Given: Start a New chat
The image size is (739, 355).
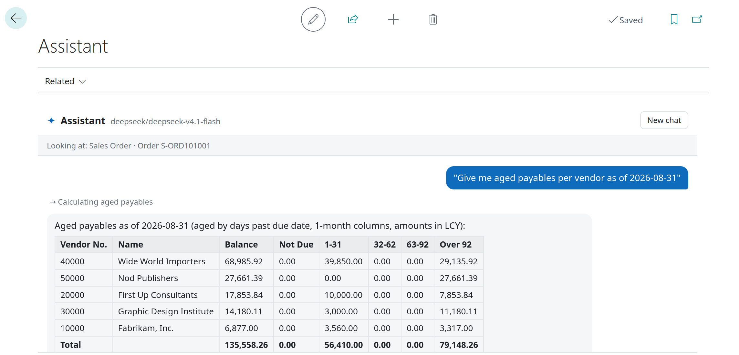Looking at the screenshot, I should pyautogui.click(x=664, y=120).
